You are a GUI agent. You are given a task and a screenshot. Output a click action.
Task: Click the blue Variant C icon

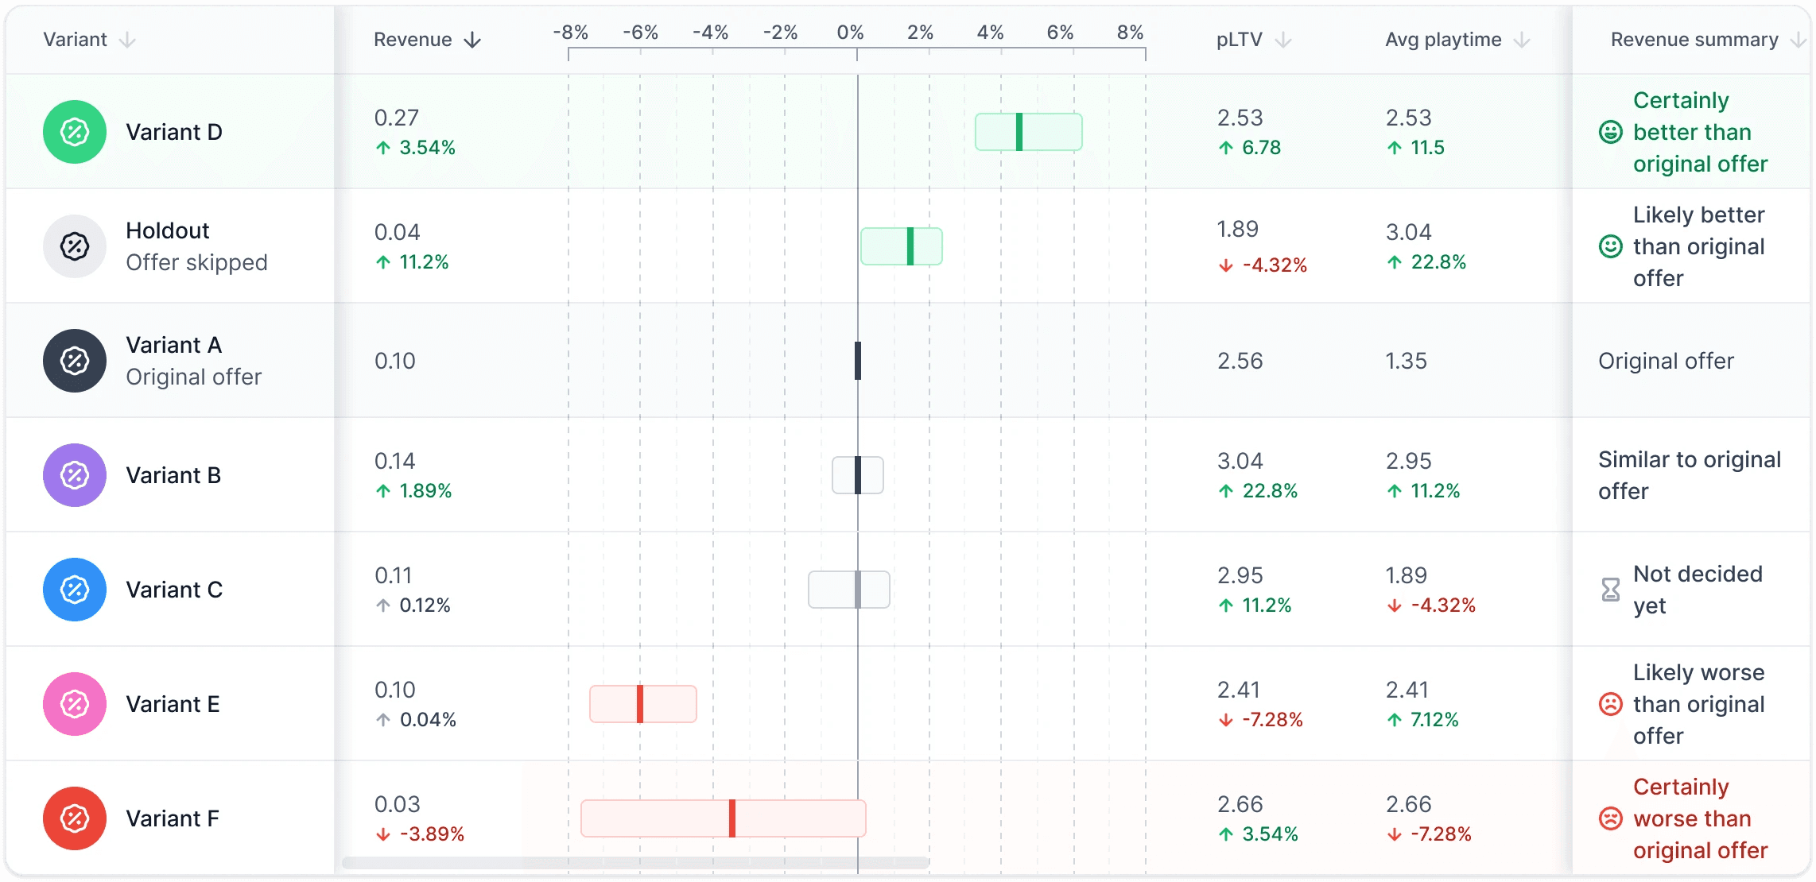tap(75, 590)
